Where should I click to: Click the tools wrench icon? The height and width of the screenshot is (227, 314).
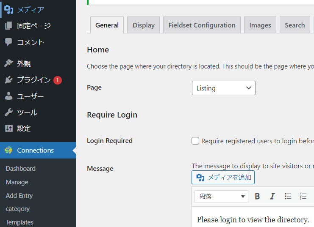[x=8, y=112]
